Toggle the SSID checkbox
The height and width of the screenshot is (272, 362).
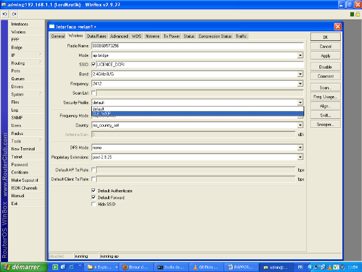tap(93, 64)
